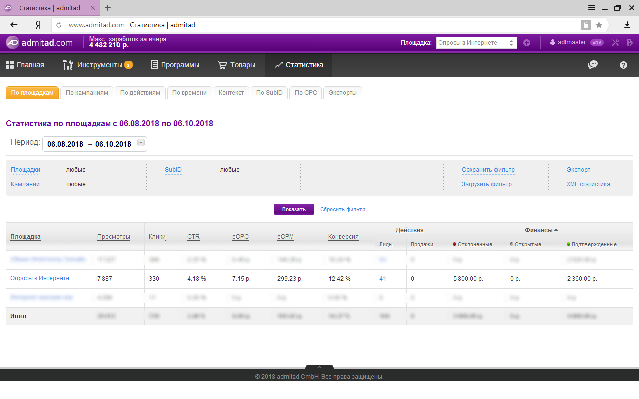Sort table by eCPM column

click(x=285, y=237)
